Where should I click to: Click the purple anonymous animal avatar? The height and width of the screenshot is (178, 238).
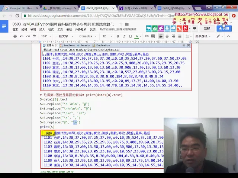pyautogui.click(x=161, y=28)
